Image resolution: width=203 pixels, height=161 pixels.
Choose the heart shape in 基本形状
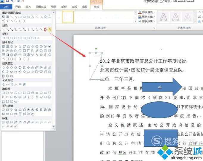click(33, 55)
